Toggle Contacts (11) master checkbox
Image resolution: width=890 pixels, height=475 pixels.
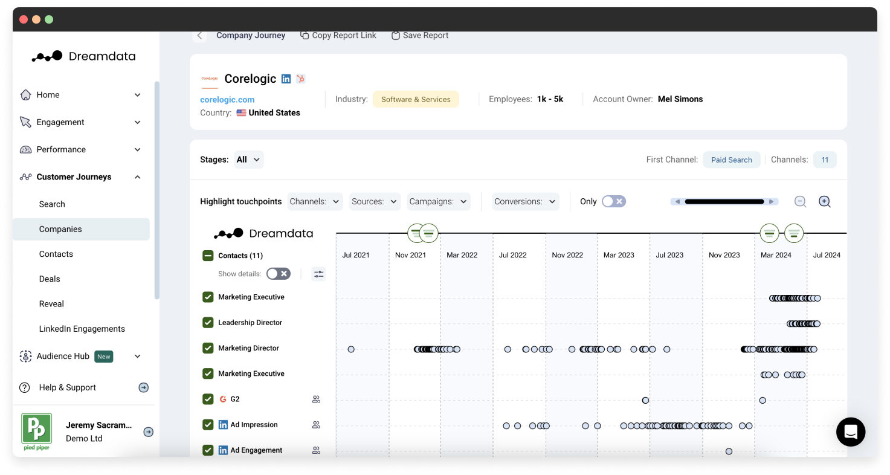point(208,256)
